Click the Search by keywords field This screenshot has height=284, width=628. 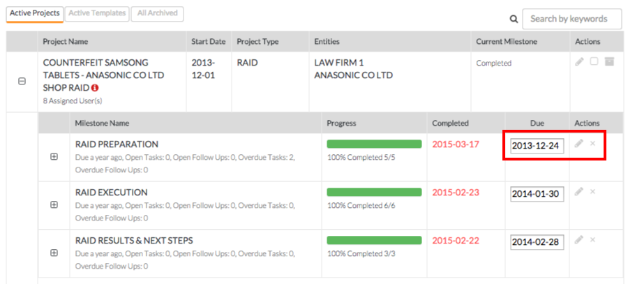[571, 20]
